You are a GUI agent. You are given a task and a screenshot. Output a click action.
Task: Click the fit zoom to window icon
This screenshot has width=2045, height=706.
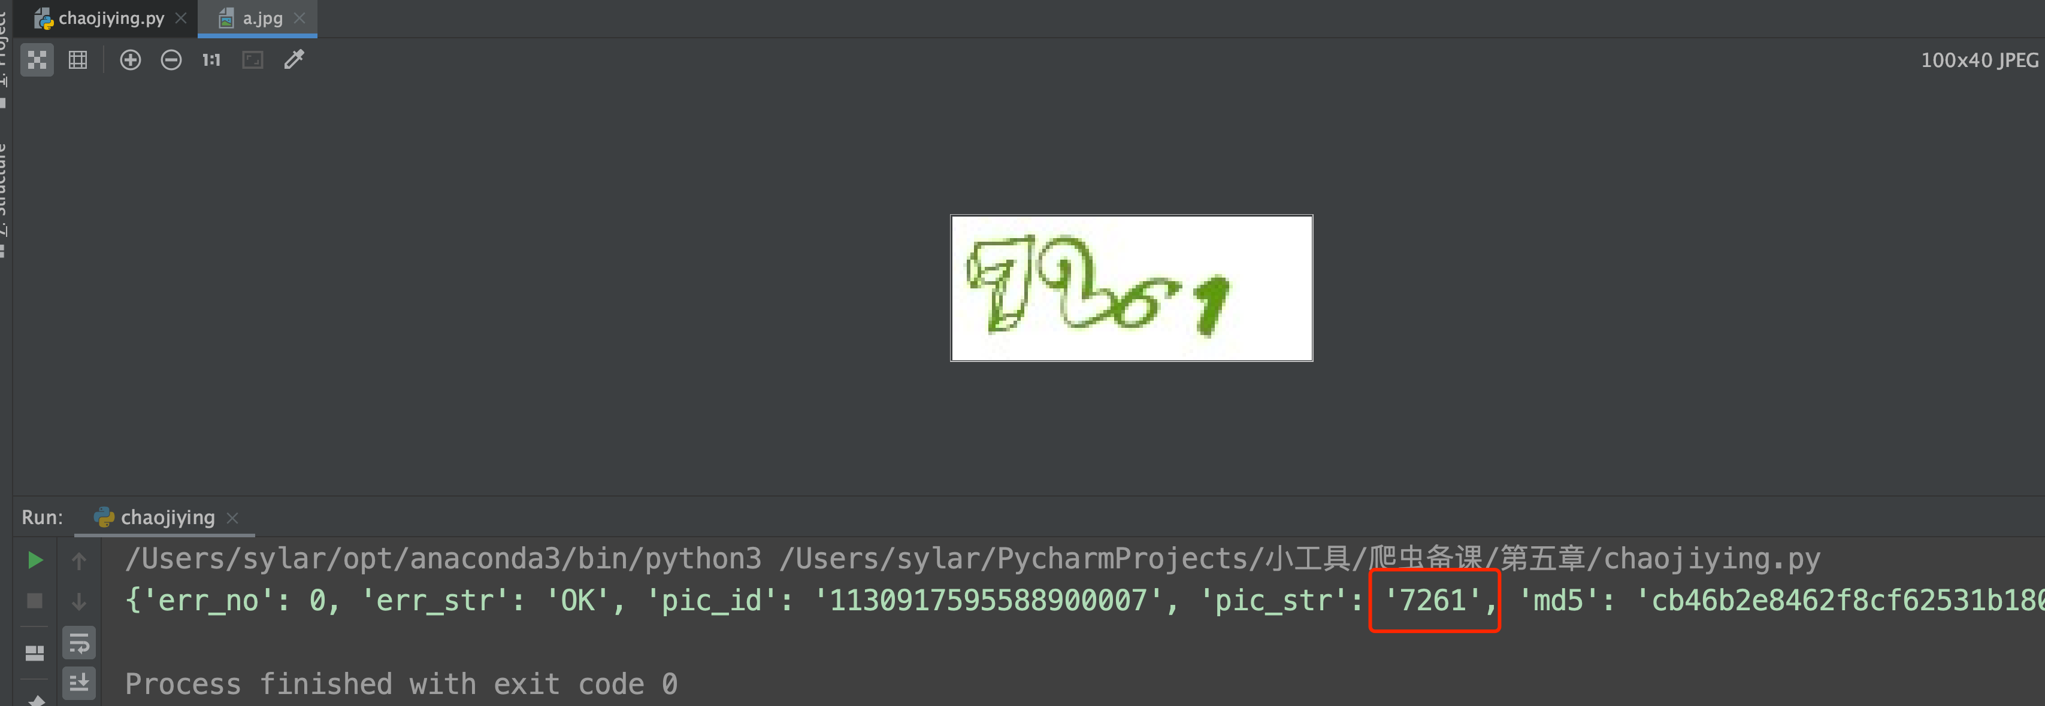pos(252,60)
